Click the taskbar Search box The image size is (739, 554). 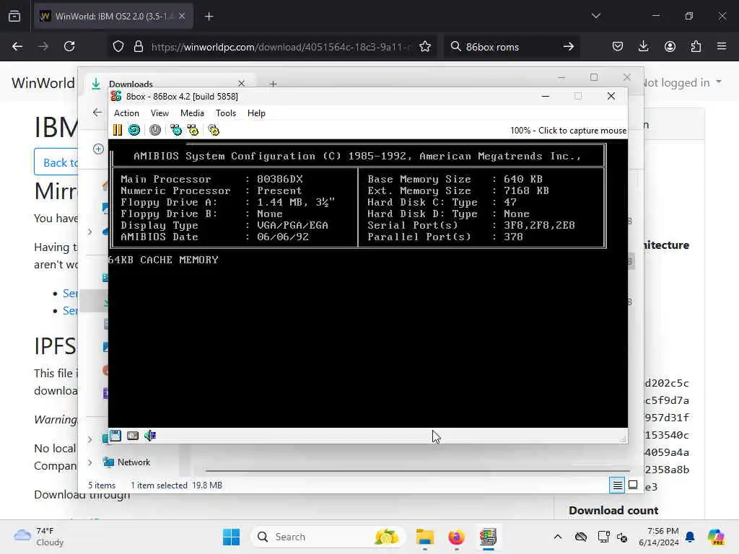point(328,537)
